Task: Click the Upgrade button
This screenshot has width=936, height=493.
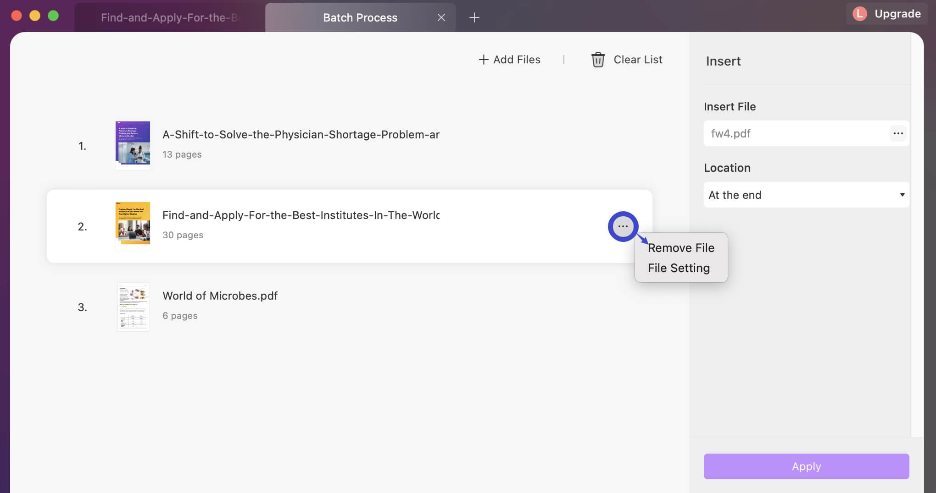Action: coord(897,14)
